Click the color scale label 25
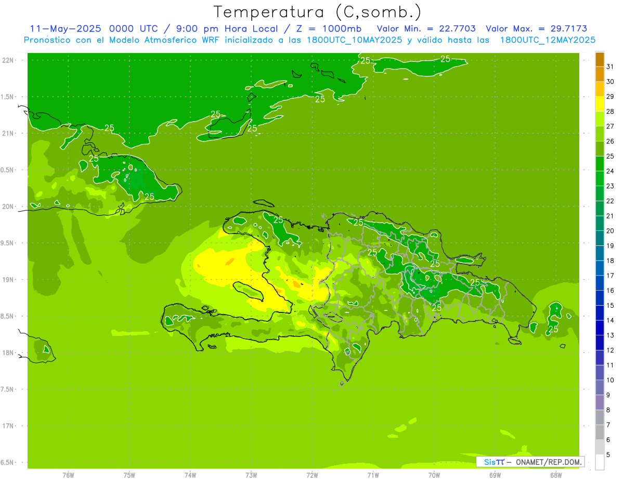 pyautogui.click(x=610, y=156)
